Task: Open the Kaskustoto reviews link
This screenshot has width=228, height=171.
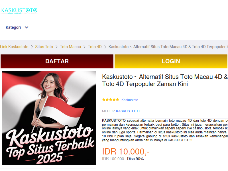Action: [x=130, y=100]
